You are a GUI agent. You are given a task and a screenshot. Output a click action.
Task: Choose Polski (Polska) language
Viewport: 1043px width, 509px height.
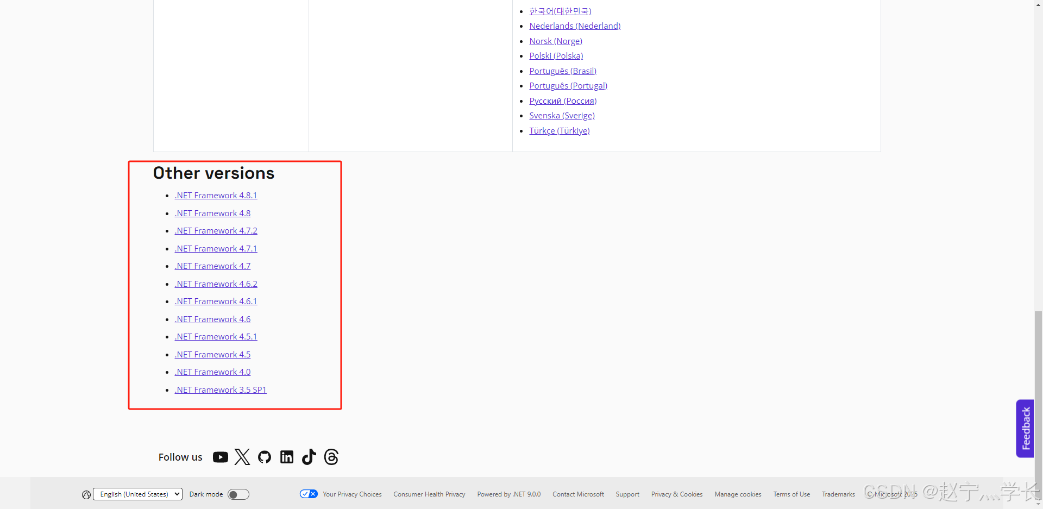click(x=556, y=56)
